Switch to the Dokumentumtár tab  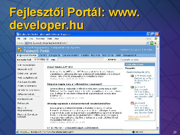pos(71,55)
